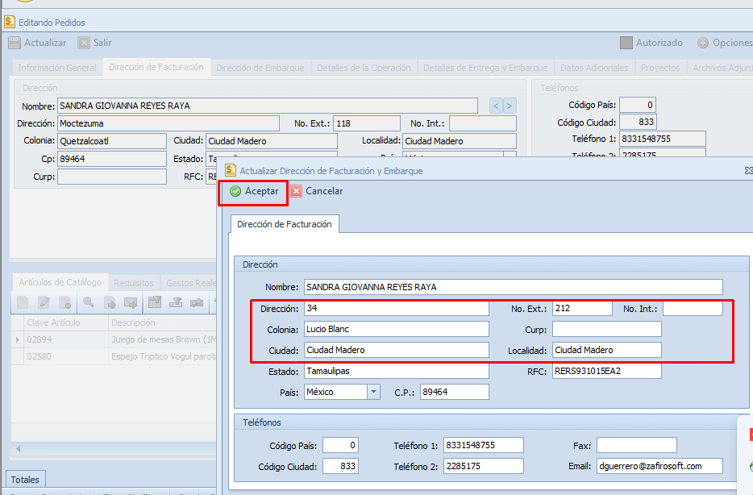This screenshot has height=495, width=753.
Task: Click the table filter icon in articles toolbar
Action: [154, 303]
